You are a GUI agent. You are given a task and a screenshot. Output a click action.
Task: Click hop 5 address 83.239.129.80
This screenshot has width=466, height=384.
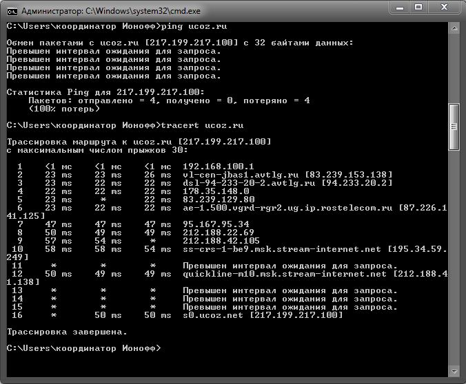pyautogui.click(x=219, y=200)
